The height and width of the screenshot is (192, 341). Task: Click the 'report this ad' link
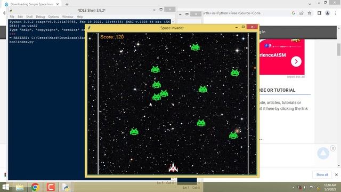coord(296,77)
